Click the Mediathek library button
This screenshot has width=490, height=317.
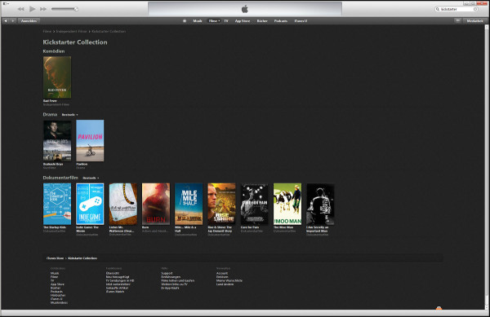[x=474, y=21]
